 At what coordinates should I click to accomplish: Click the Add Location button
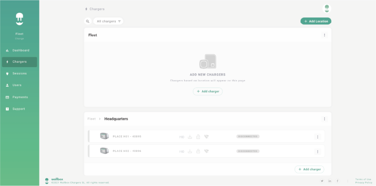316,21
